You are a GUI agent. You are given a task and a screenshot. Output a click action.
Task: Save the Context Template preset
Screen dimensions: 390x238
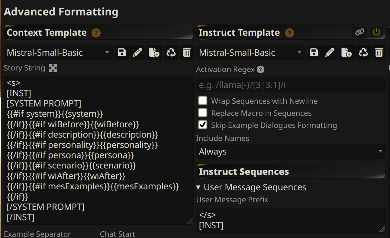122,53
